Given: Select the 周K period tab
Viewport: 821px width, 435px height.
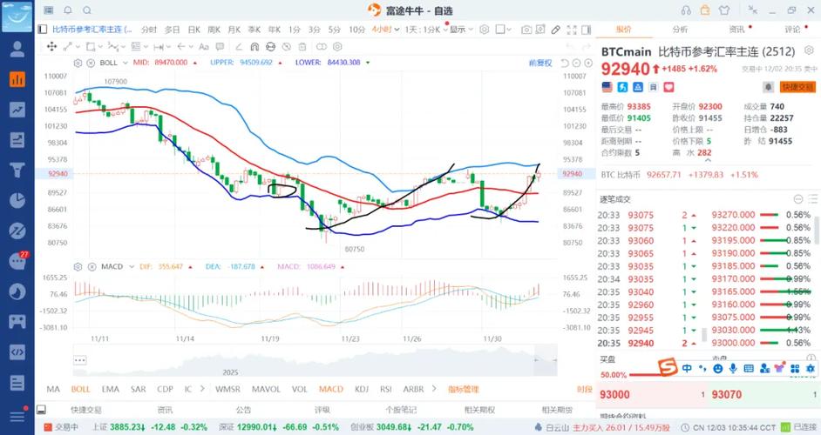Looking at the screenshot, I should [x=214, y=30].
